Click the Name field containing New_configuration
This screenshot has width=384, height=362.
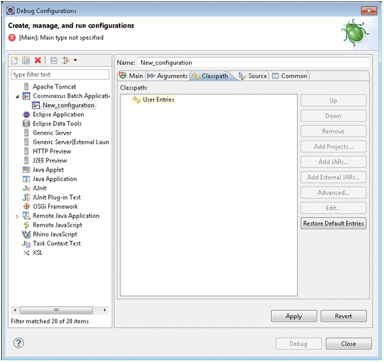coord(253,63)
